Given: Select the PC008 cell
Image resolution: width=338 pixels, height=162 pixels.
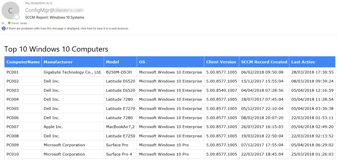Looking at the screenshot, I should pyautogui.click(x=23, y=136).
